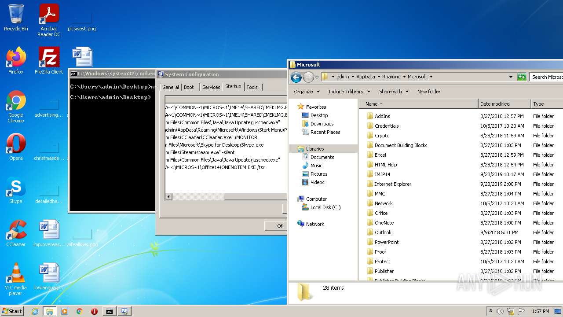Open Pictures library
Viewport: 563px width, 317px height.
pos(314,174)
